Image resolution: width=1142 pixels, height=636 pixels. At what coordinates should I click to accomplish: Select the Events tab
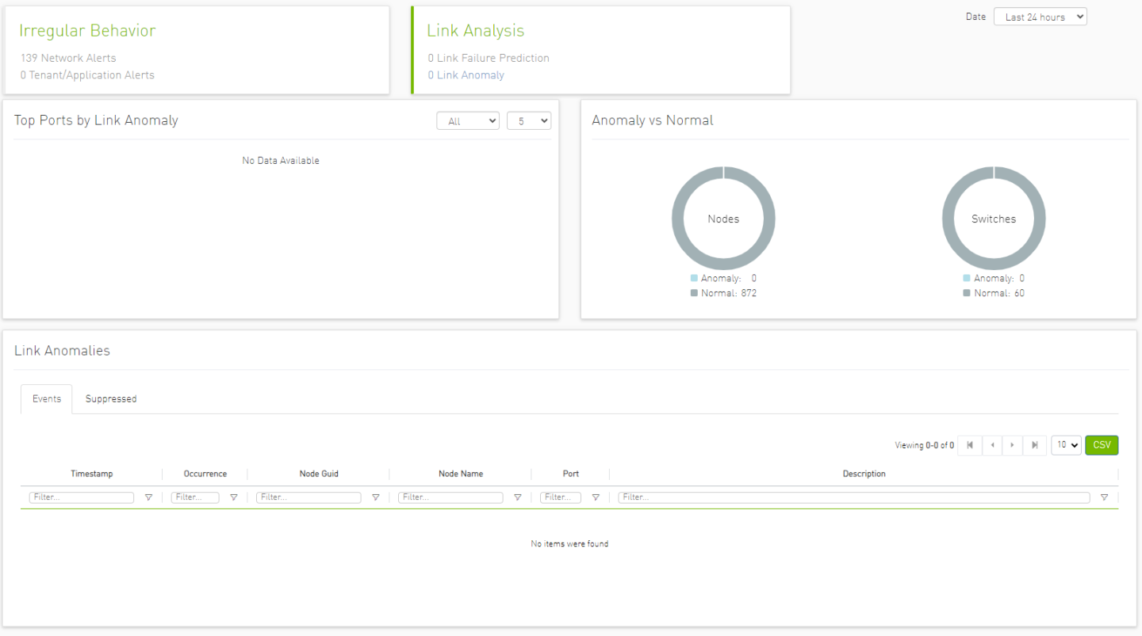(x=47, y=399)
